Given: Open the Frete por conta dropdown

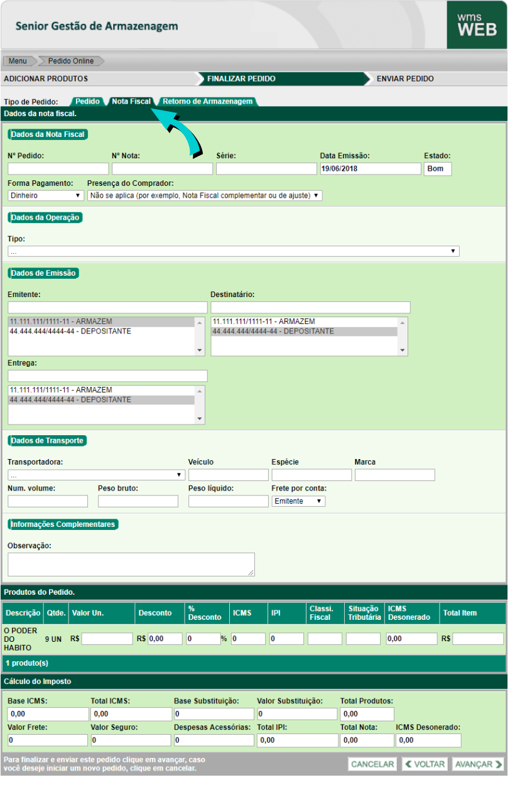Looking at the screenshot, I should [298, 501].
